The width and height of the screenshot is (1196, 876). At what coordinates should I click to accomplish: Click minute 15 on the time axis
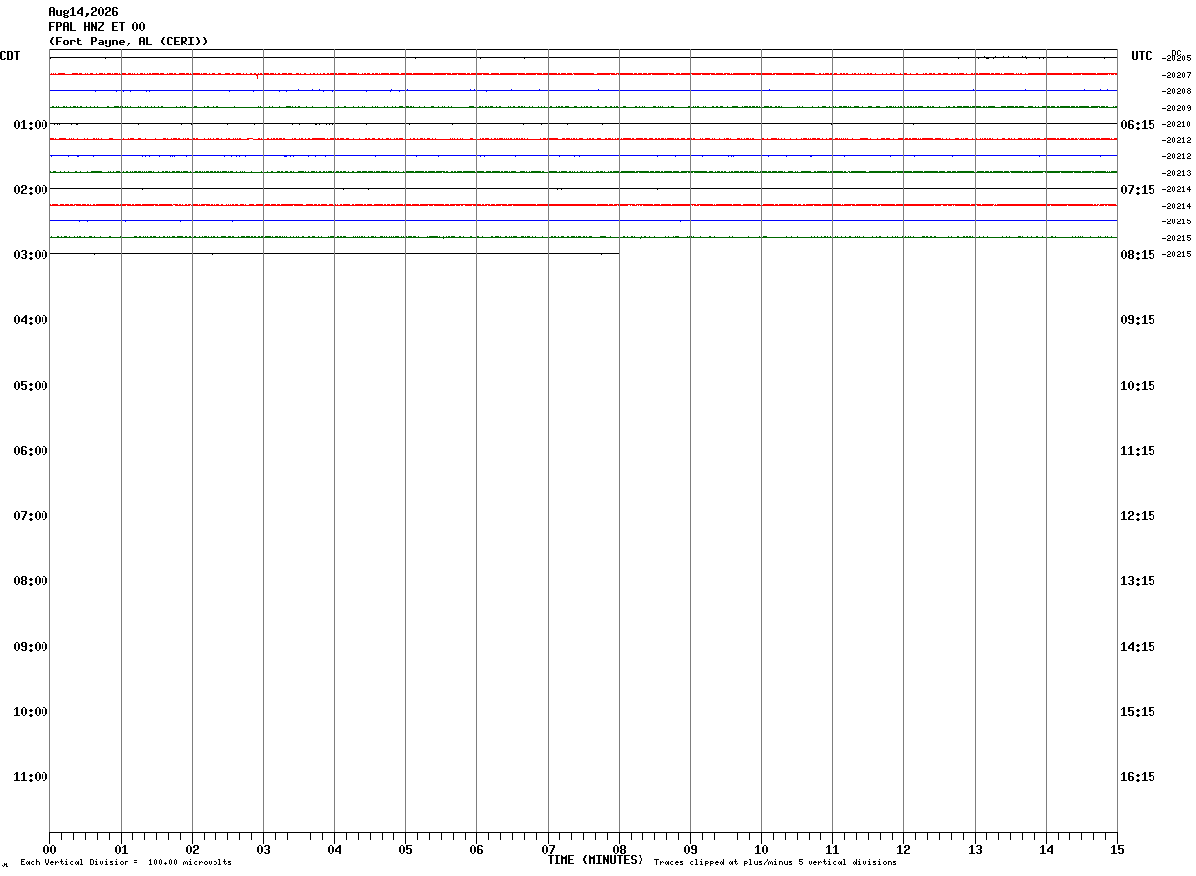tap(1116, 849)
